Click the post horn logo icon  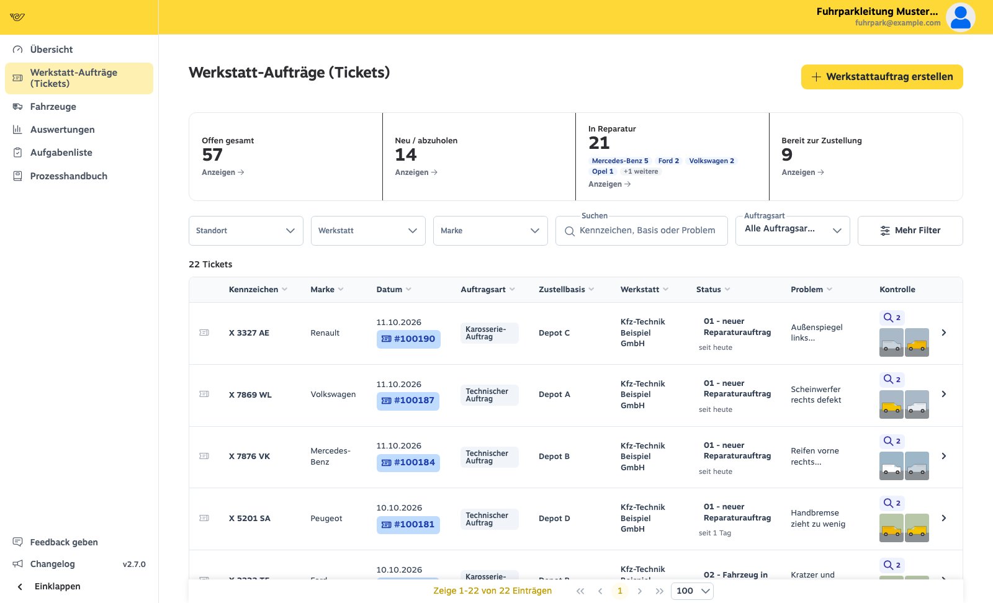pos(17,17)
